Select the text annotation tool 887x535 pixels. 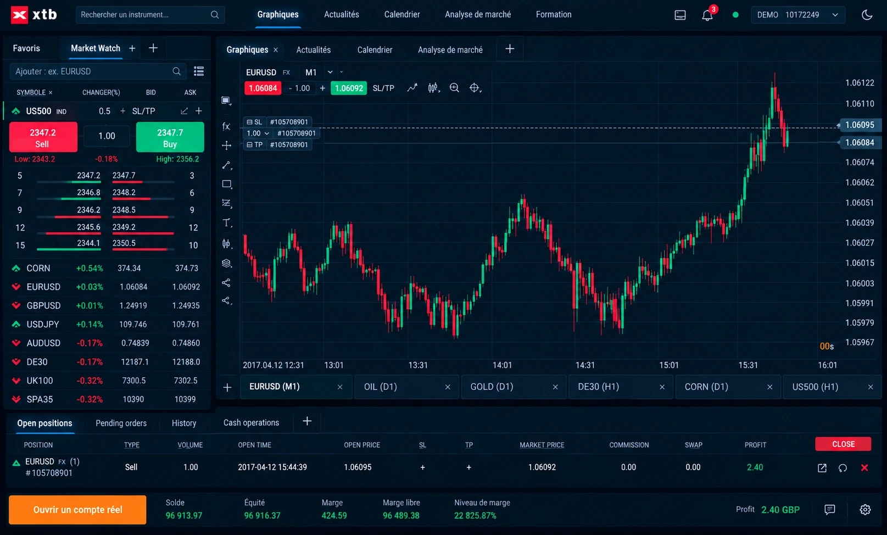(226, 223)
